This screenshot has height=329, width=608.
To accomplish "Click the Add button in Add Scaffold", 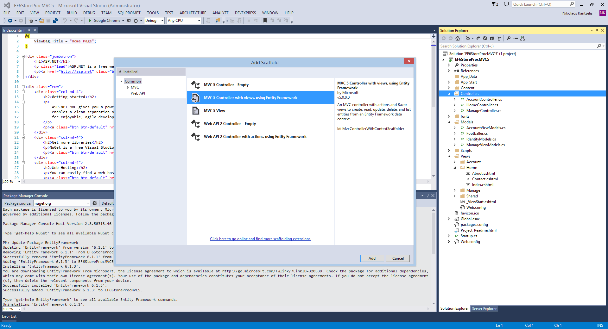I will click(x=372, y=258).
